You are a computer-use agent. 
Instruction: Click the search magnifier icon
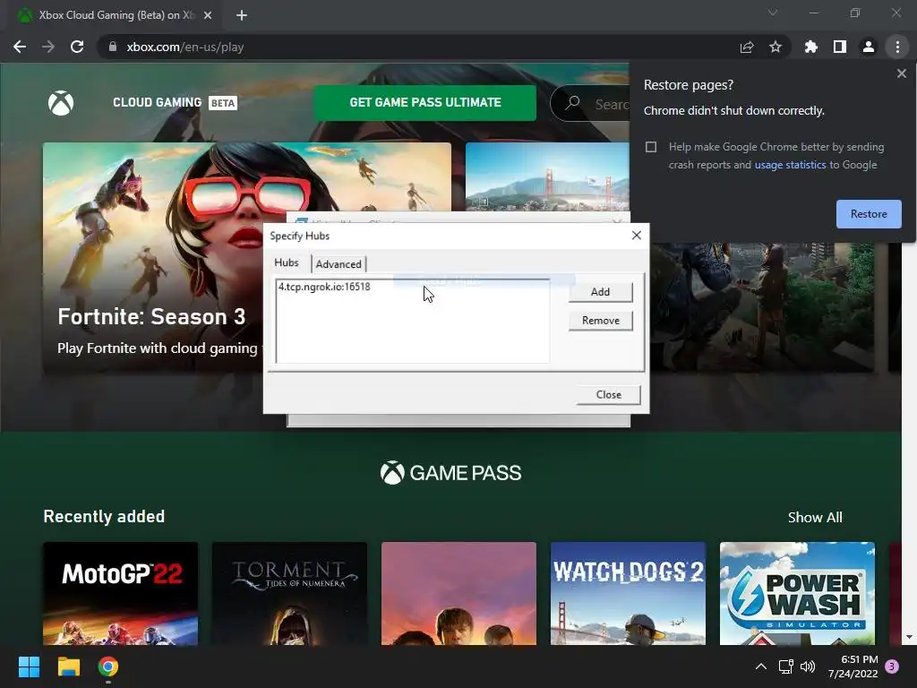tap(573, 103)
